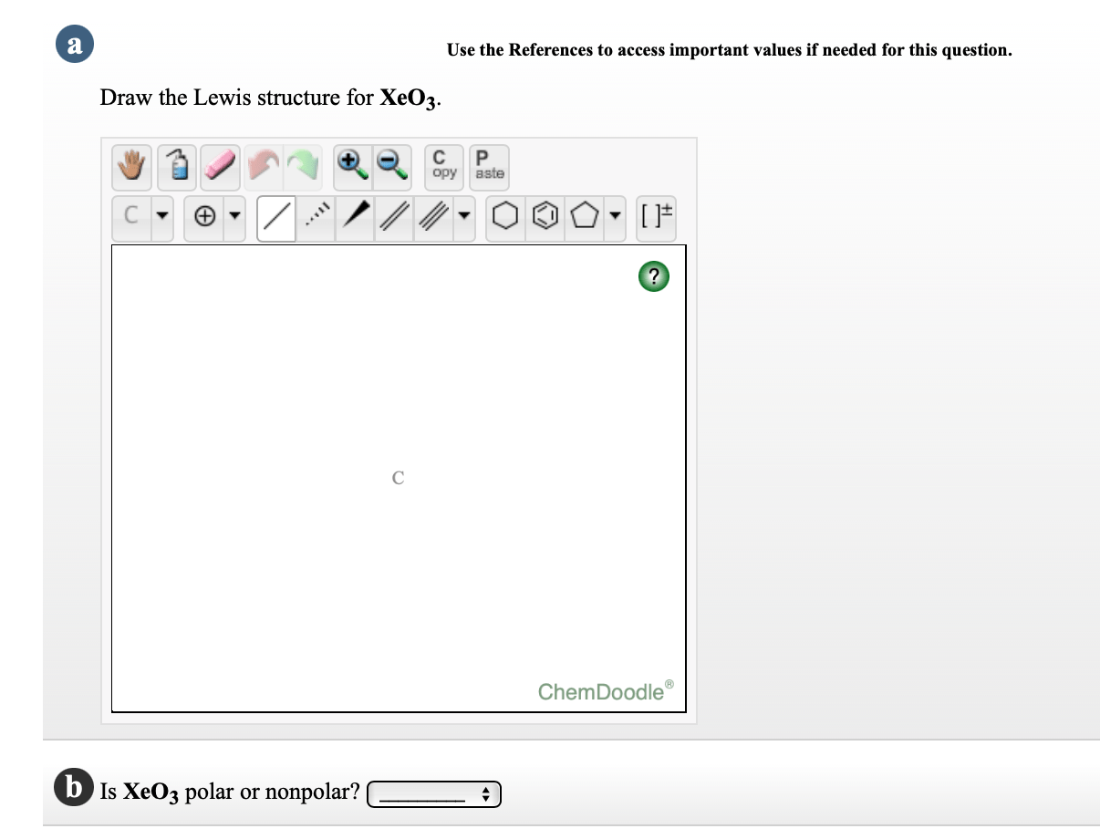The height and width of the screenshot is (839, 1100).
Task: Select the pink eraser tool
Action: pyautogui.click(x=221, y=166)
